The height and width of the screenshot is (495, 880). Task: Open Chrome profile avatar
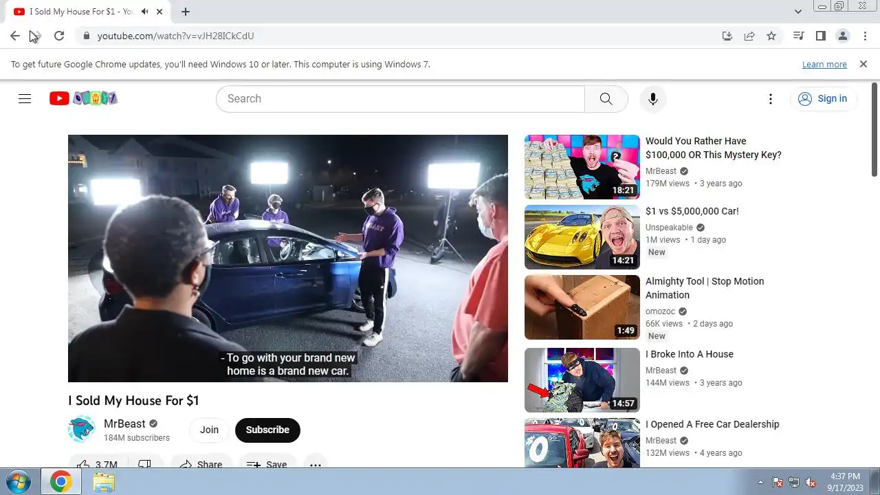click(842, 36)
